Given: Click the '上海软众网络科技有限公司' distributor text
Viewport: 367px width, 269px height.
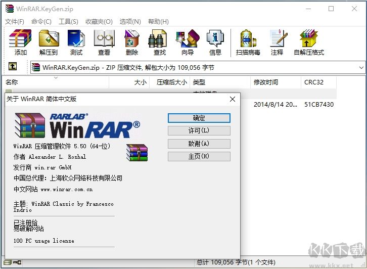Looking at the screenshot, I should 86,178.
